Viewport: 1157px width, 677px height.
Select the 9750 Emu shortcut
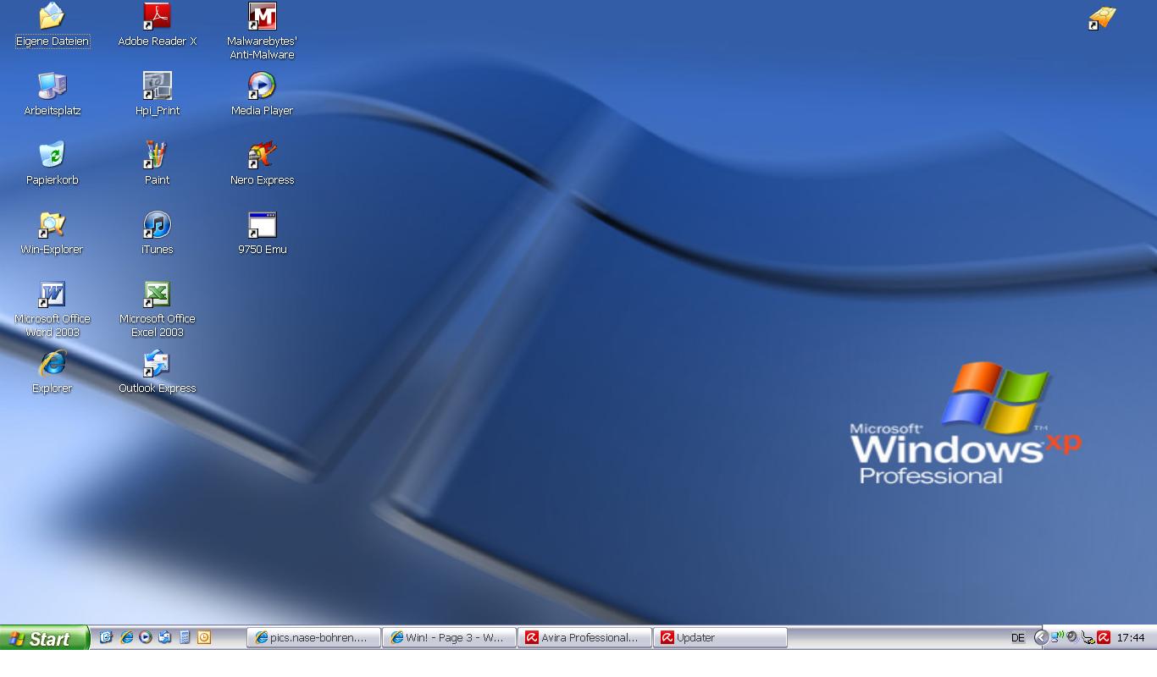[x=262, y=233]
